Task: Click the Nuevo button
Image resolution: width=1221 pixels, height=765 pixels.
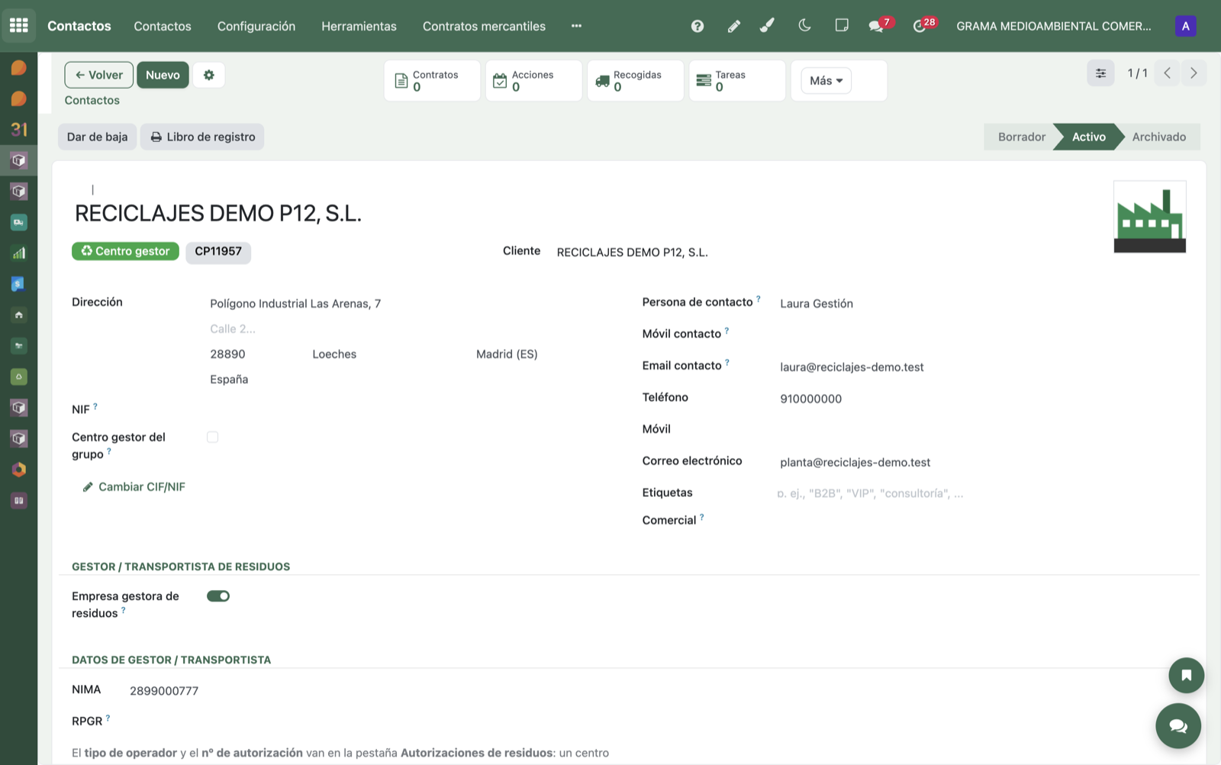Action: [x=163, y=75]
